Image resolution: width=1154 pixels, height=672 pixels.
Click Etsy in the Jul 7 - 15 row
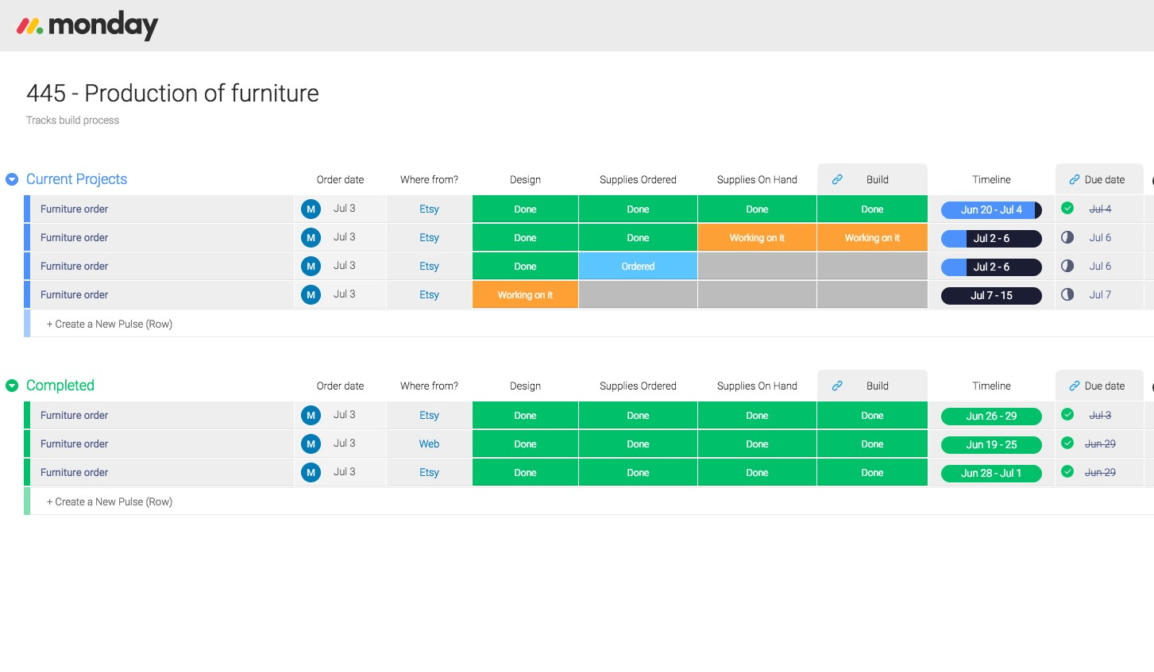click(x=429, y=295)
